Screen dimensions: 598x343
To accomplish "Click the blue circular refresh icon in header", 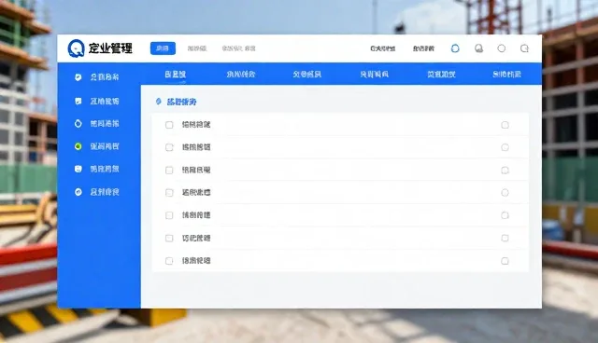I will [455, 48].
